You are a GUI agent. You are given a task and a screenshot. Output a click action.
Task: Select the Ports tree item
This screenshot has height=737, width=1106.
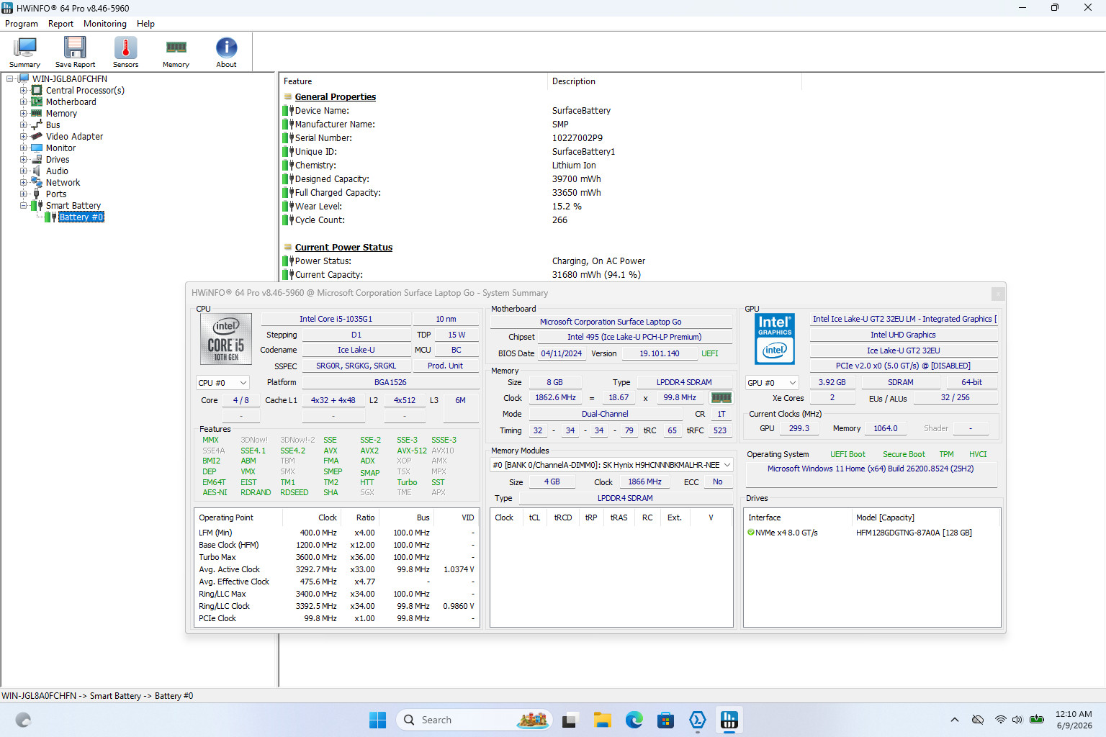pos(56,194)
